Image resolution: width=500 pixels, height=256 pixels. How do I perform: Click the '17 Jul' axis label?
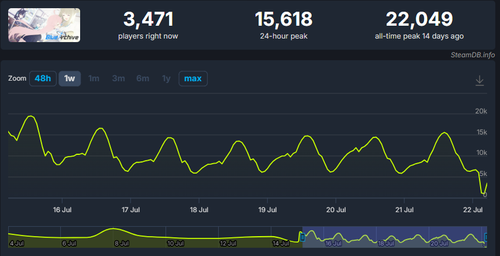130,210
